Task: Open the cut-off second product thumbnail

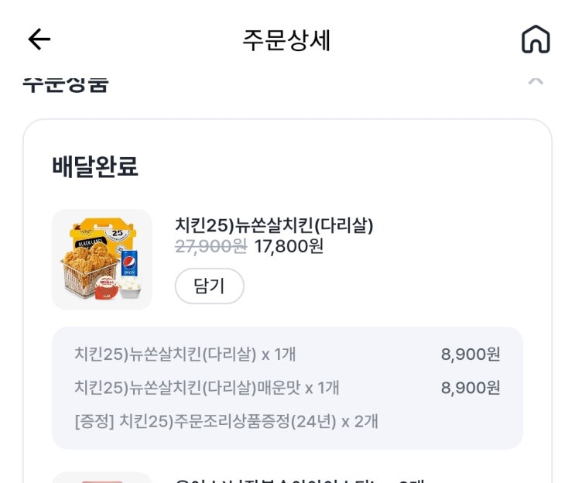Action: [102, 478]
